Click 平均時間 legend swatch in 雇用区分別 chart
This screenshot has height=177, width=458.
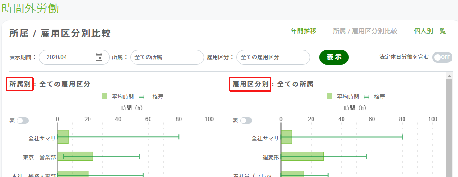coord(330,96)
